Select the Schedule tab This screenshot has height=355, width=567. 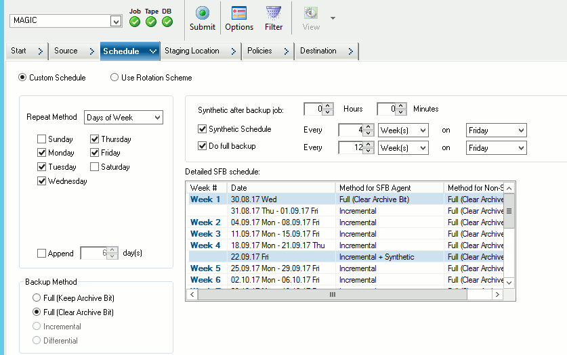[129, 51]
